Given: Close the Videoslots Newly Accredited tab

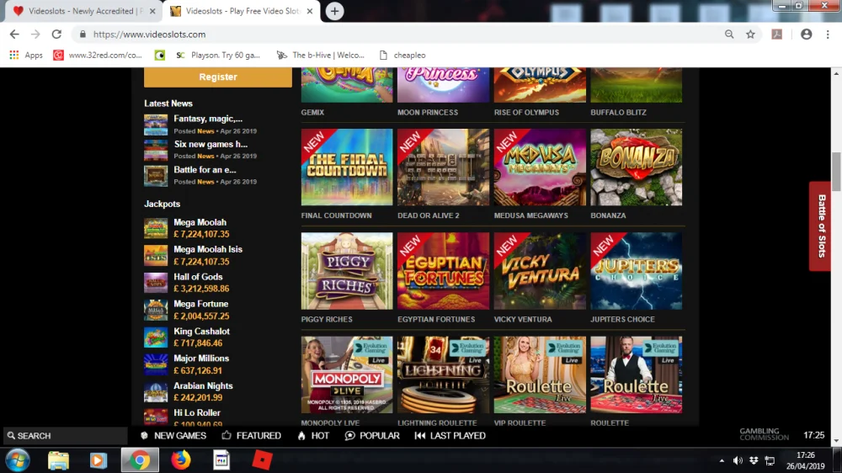Looking at the screenshot, I should [152, 11].
